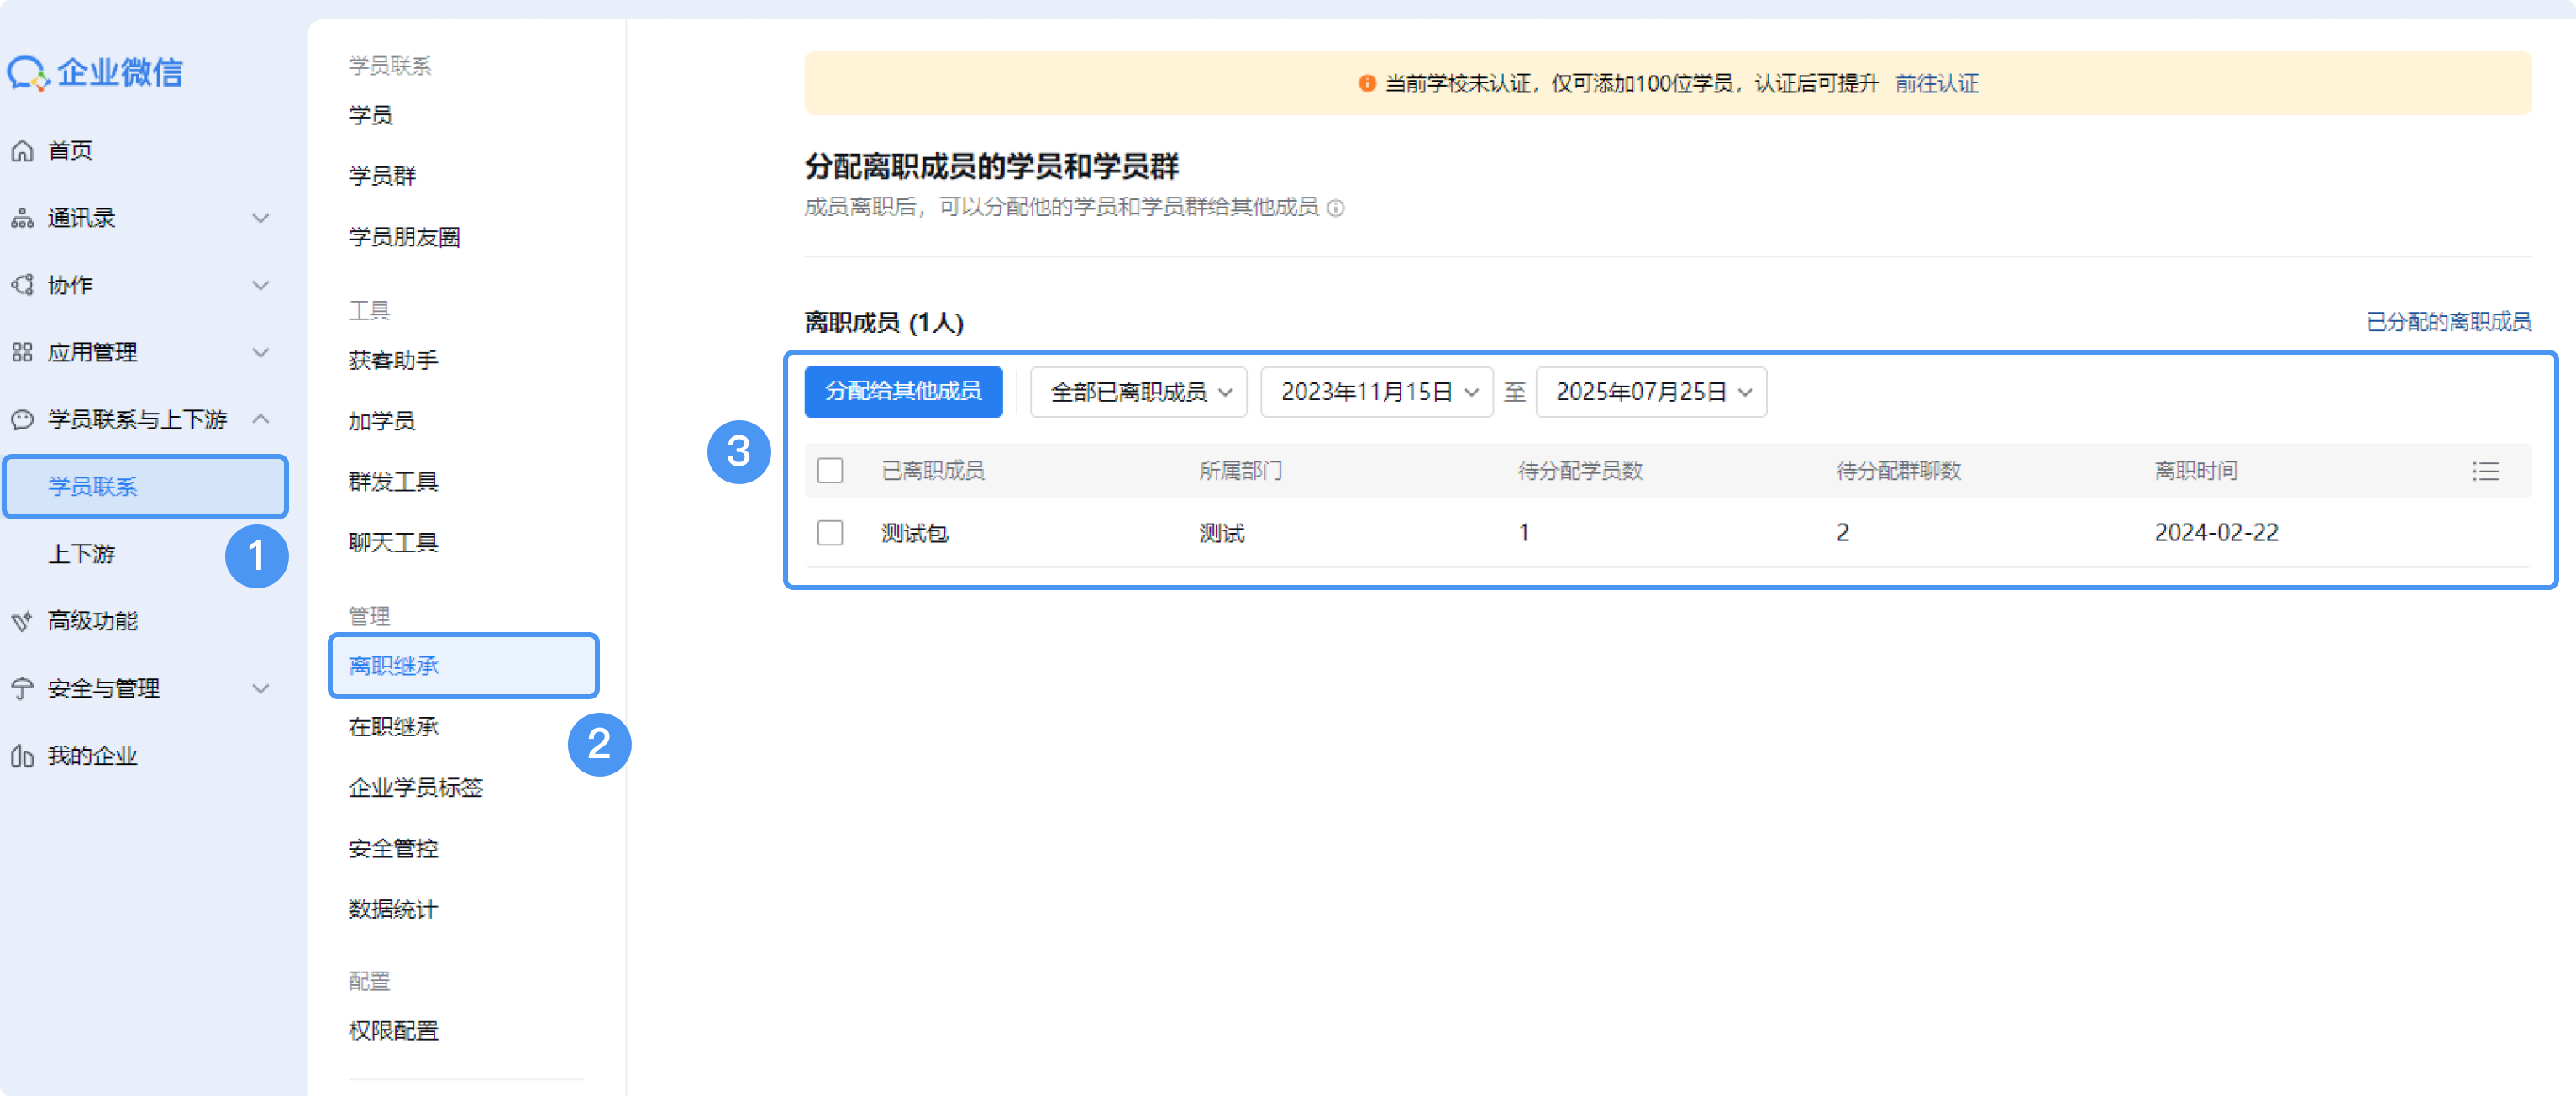Tick the select-all checkbox in table header

coord(830,471)
